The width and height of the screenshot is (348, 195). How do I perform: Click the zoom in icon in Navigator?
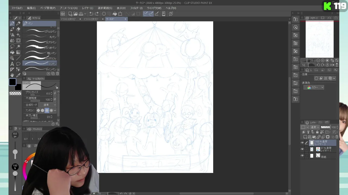click(x=323, y=60)
